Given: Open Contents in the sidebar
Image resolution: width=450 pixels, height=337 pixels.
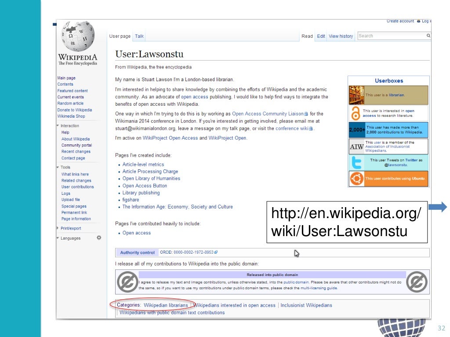Looking at the screenshot, I should pos(65,84).
